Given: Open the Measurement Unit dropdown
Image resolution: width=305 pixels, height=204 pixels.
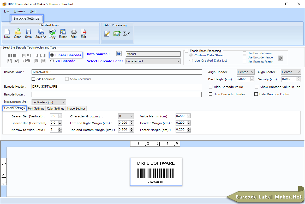Looking at the screenshot, I should [49, 102].
